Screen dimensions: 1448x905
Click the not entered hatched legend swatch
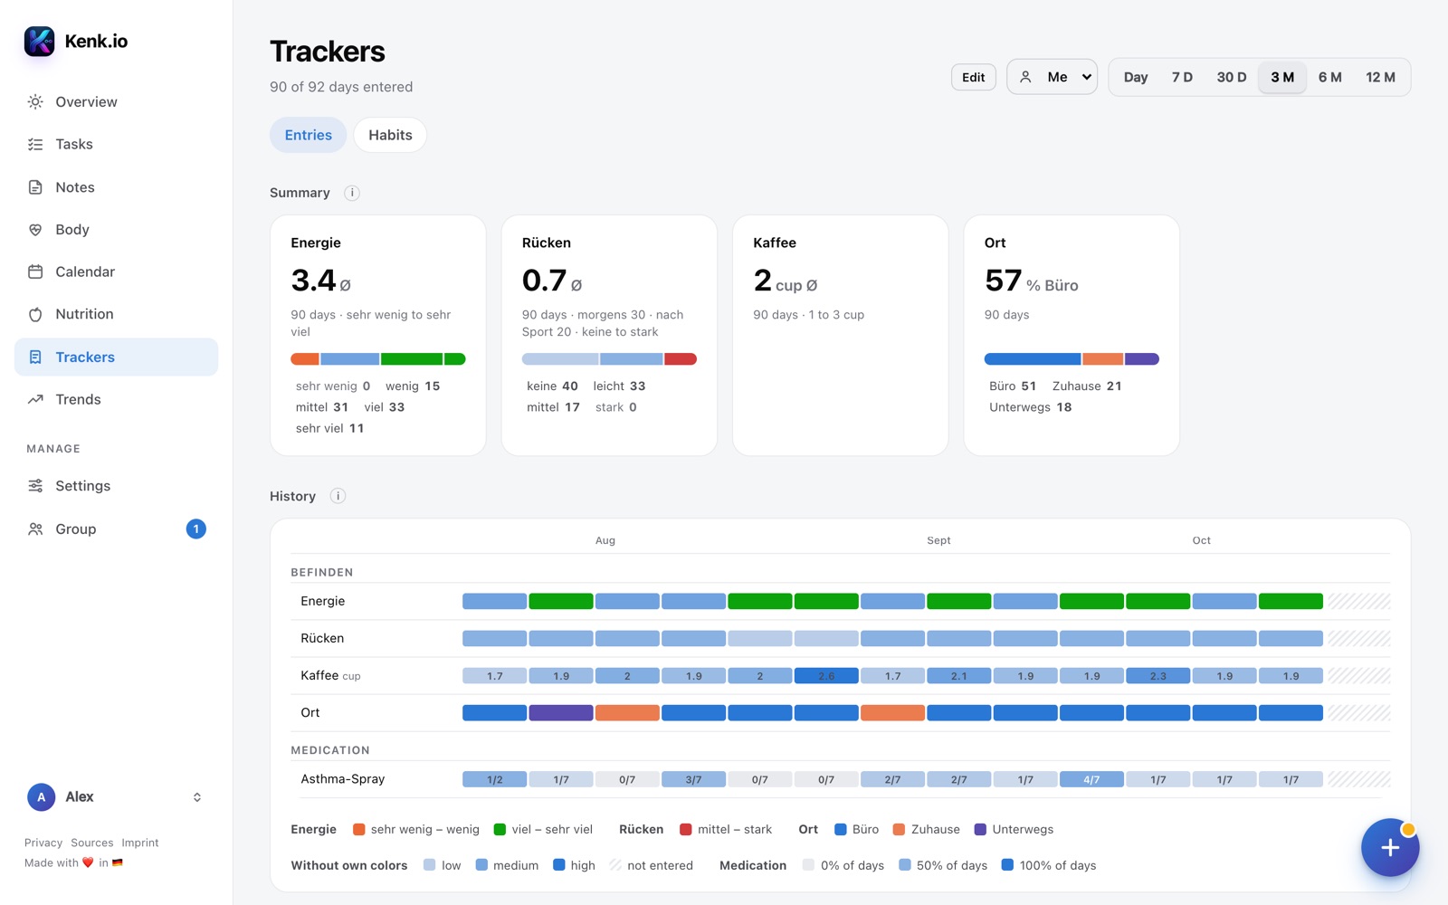[x=615, y=865]
